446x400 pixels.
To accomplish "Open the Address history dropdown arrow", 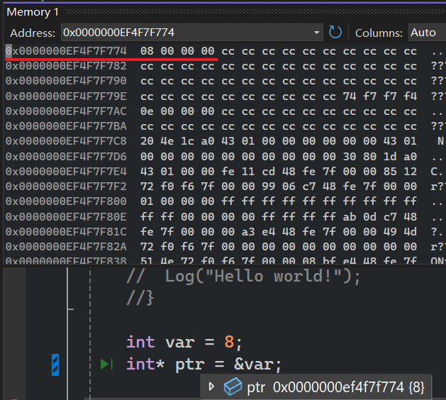I will coord(317,33).
